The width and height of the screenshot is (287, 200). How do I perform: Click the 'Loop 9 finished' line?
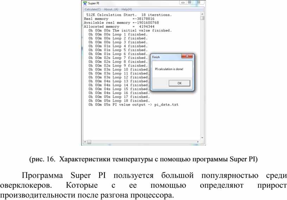click(118, 66)
